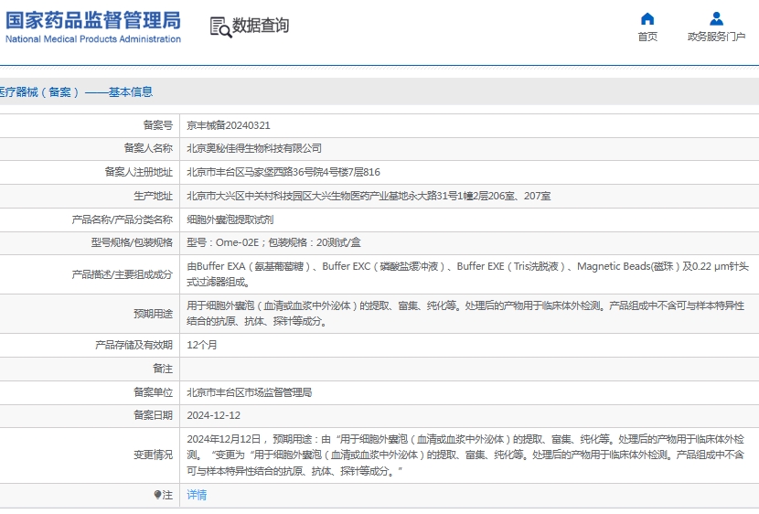Select the 12个月 validity value
The width and height of the screenshot is (759, 514).
[x=202, y=345]
